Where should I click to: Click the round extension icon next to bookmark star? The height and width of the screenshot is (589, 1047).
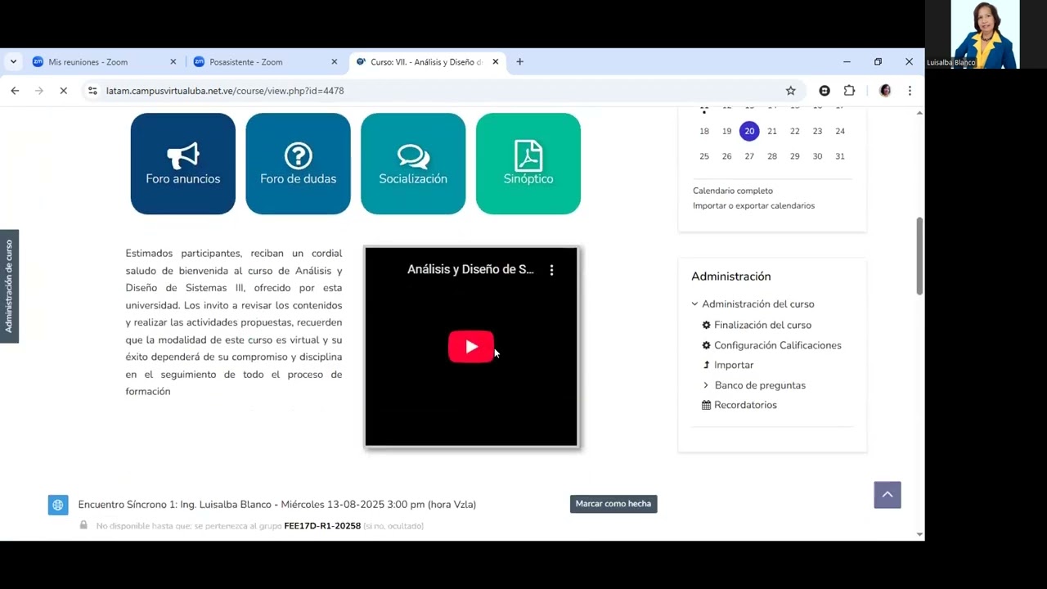point(825,91)
